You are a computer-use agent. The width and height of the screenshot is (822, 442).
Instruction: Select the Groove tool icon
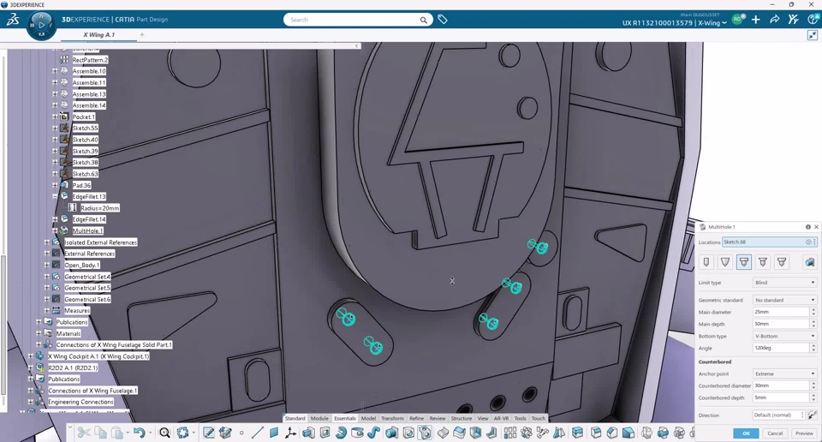coord(358,433)
